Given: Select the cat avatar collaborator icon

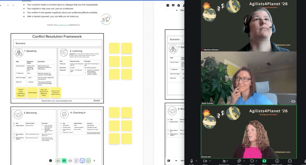Looking at the screenshot, I should [58, 161].
